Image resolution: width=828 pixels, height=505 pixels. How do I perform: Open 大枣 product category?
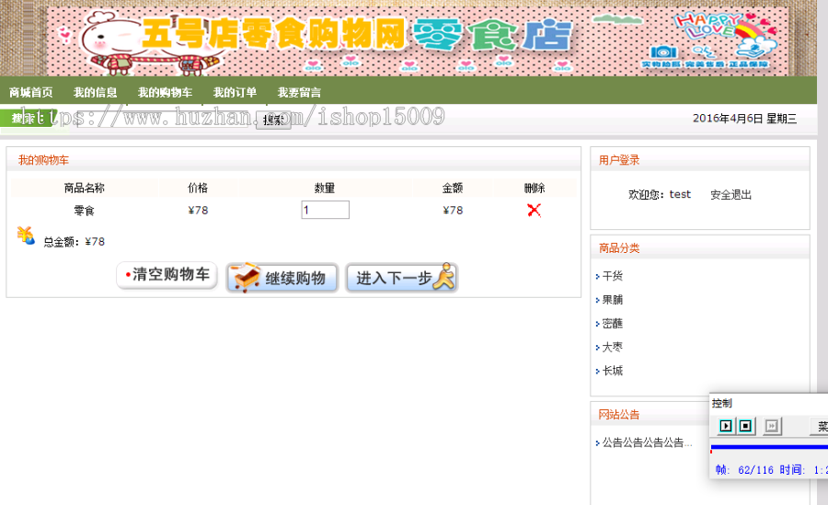(x=613, y=348)
